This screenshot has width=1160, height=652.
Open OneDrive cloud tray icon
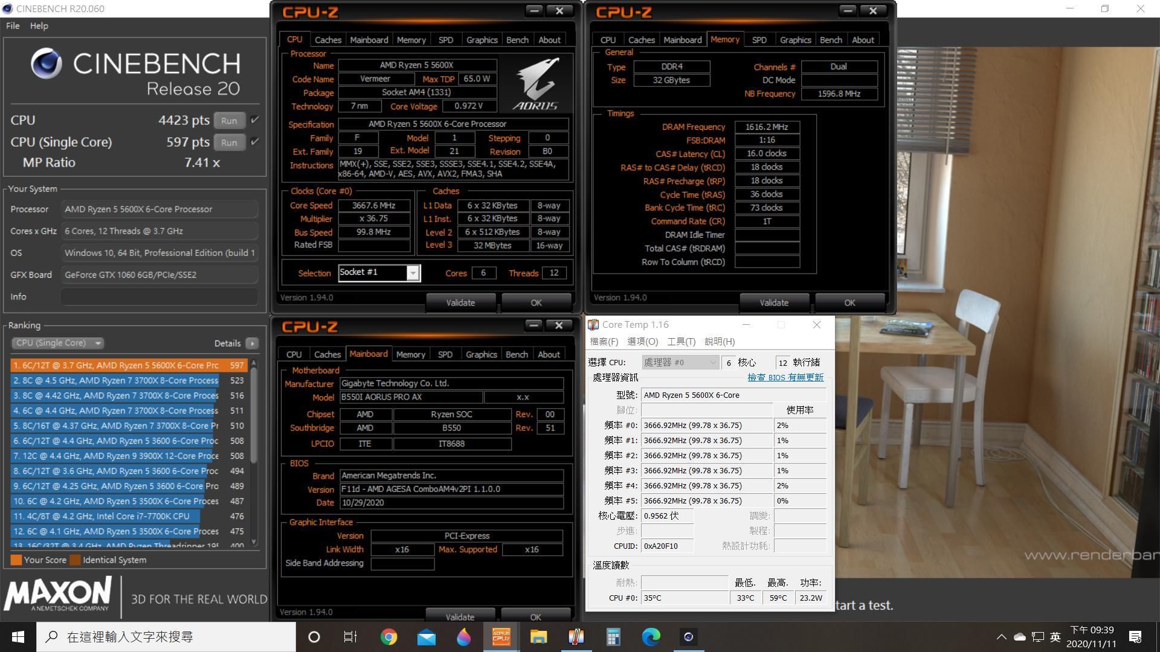(1020, 637)
